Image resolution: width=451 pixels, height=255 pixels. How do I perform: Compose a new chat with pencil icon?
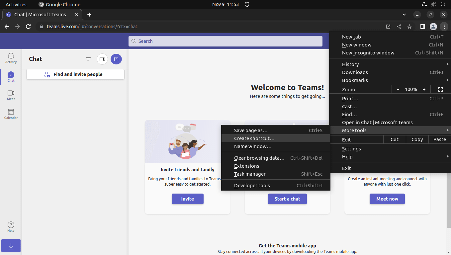[116, 59]
